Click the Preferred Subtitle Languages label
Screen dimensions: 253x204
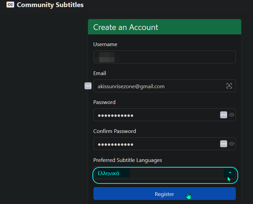[128, 160]
